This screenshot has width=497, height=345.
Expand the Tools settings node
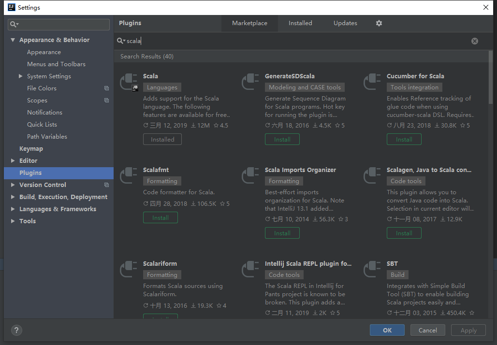tap(13, 221)
